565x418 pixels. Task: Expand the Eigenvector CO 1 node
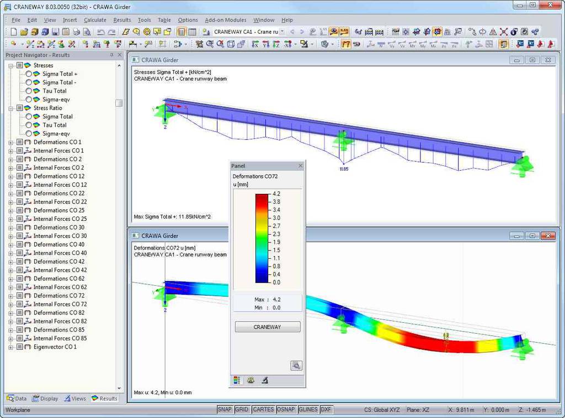[11, 348]
